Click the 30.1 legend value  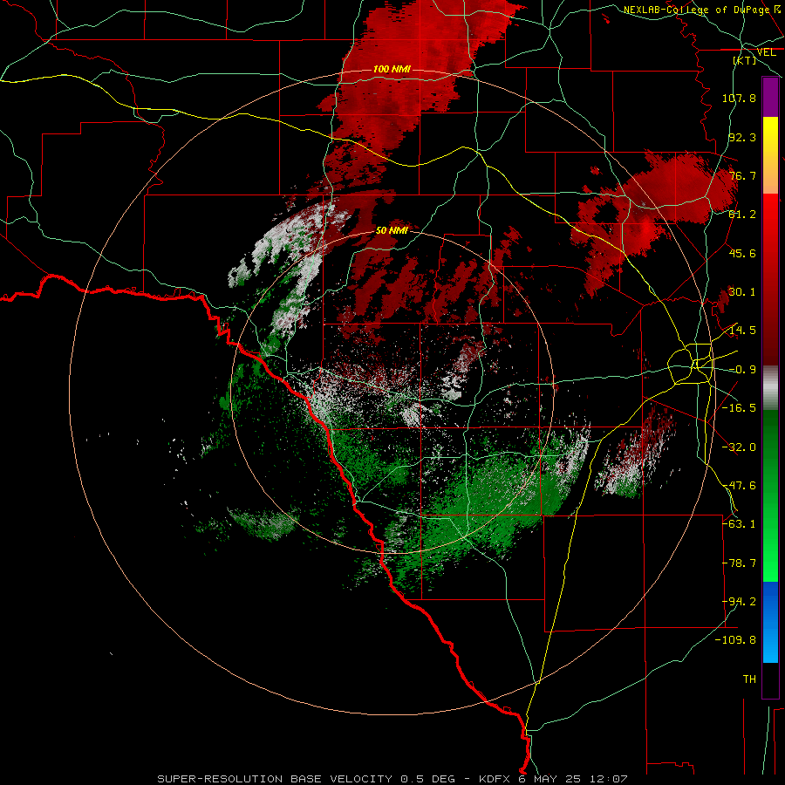[742, 292]
